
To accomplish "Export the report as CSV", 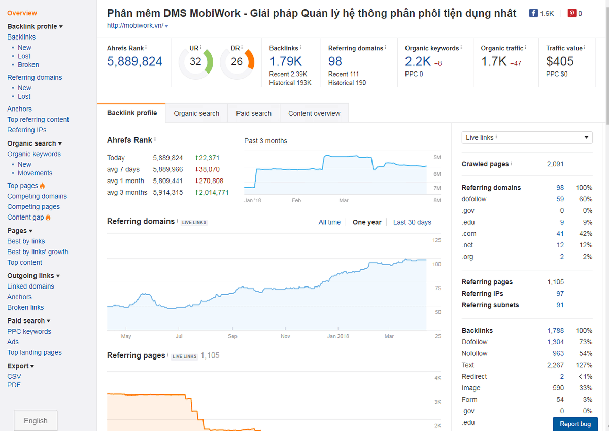I will (14, 376).
